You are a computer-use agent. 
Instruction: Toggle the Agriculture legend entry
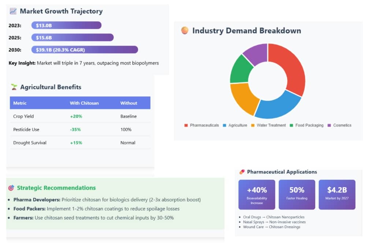click(235, 125)
